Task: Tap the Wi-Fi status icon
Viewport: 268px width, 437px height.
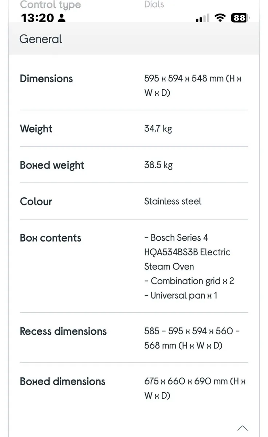Action: tap(220, 17)
